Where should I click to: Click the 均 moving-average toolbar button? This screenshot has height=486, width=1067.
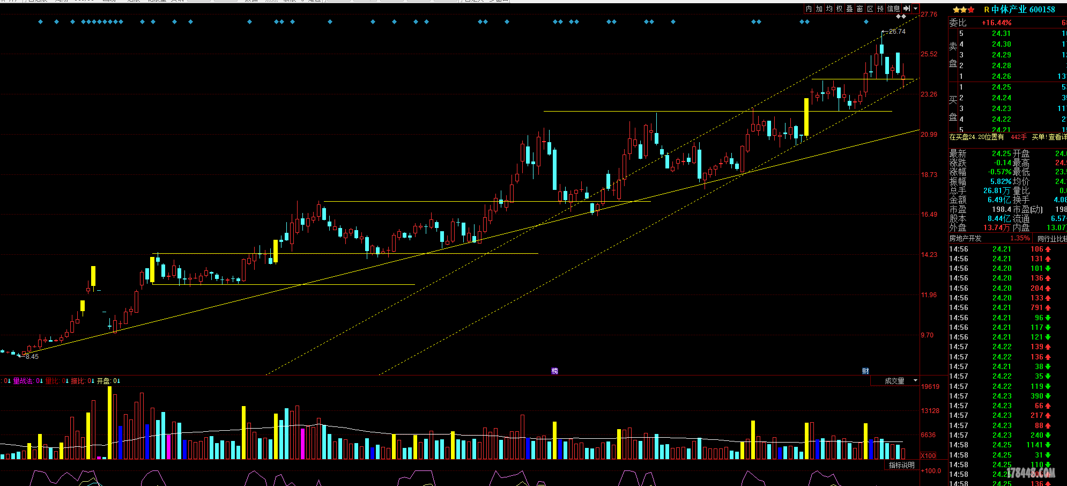click(x=829, y=9)
